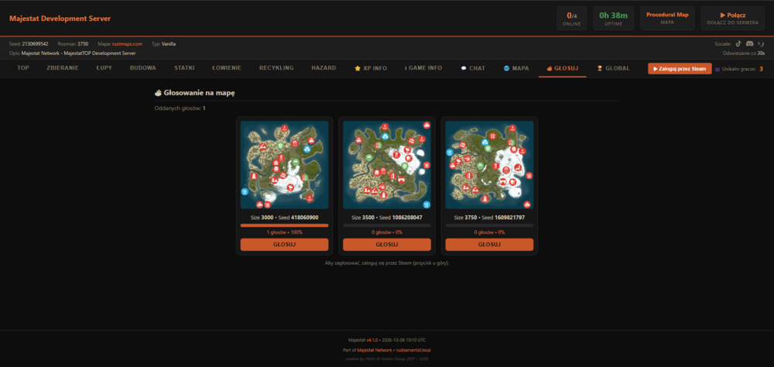The height and width of the screenshot is (367, 774).
Task: Open the GAME INFO tab
Action: tap(423, 68)
